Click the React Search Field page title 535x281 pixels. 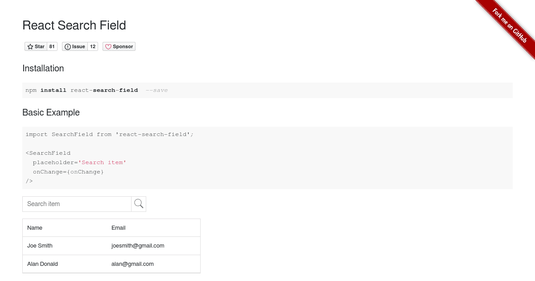click(74, 25)
